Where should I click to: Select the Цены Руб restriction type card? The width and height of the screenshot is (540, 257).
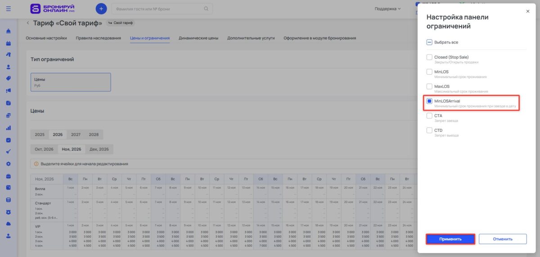coord(71,82)
